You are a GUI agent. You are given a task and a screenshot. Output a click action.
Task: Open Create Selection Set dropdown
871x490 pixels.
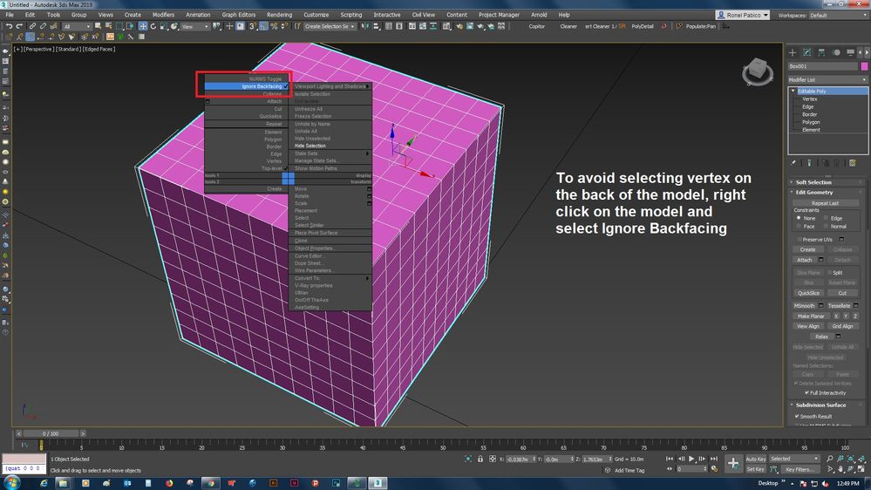point(330,26)
